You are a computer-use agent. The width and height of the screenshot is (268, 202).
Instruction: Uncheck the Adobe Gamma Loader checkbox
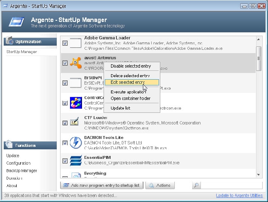pyautogui.click(x=65, y=43)
